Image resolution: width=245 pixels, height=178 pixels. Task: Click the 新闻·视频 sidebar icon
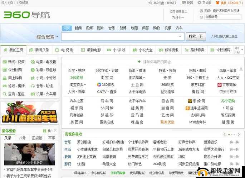(5, 62)
